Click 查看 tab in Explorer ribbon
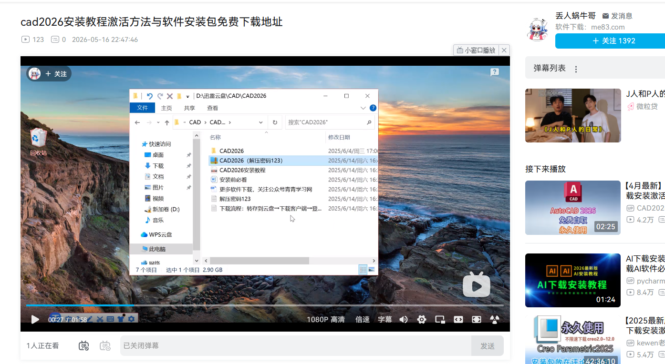This screenshot has height=364, width=665. pyautogui.click(x=212, y=108)
